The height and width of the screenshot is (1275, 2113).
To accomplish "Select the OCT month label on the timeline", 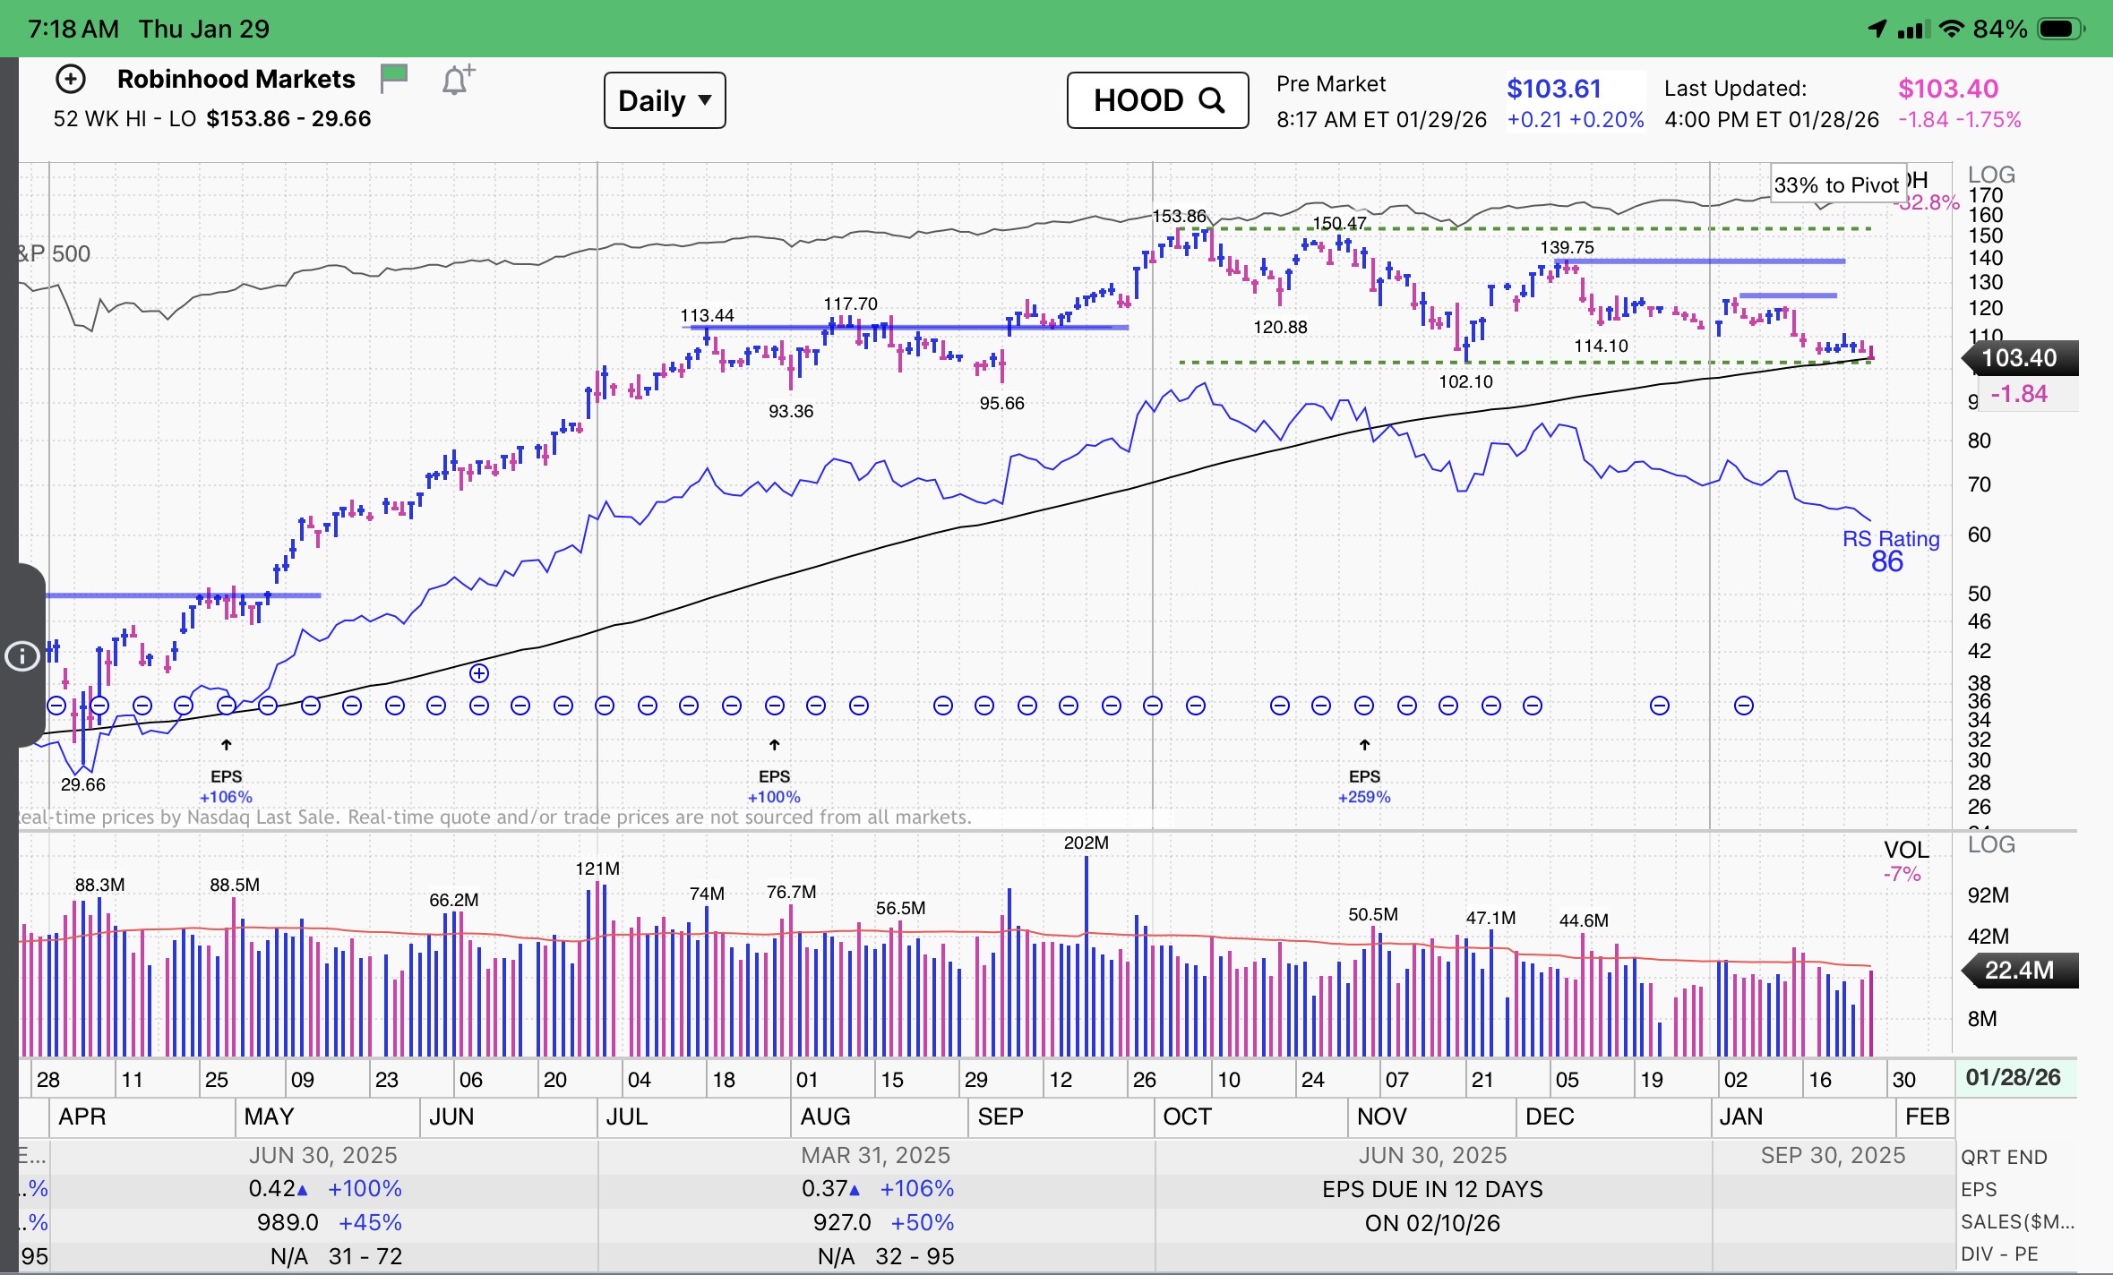I will [x=1186, y=1117].
